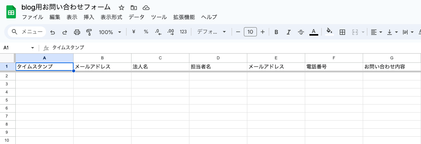The height and width of the screenshot is (144, 421).
Task: Check the cloud save status icon
Action: point(146,8)
